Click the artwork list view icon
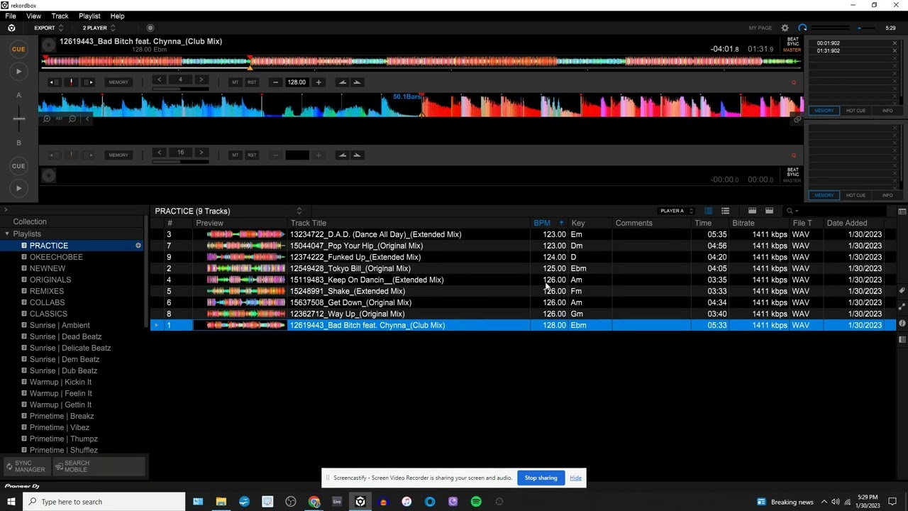The image size is (908, 511). [x=708, y=211]
